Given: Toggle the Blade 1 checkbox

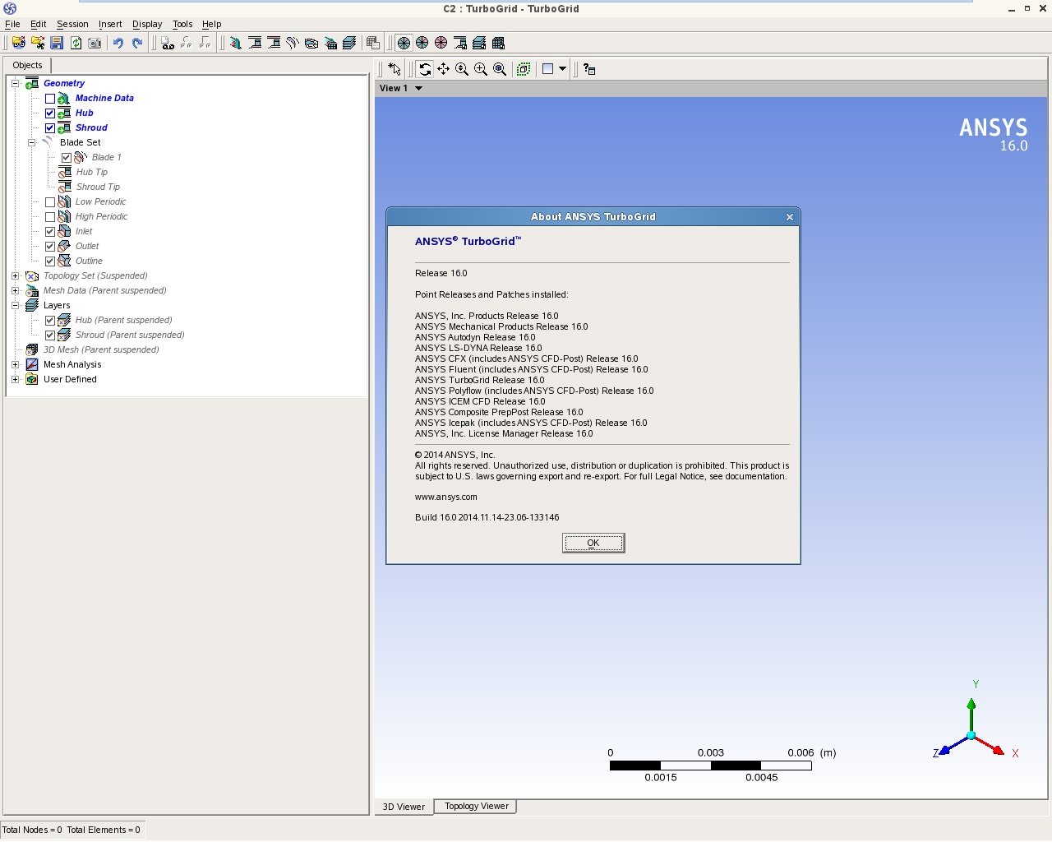Looking at the screenshot, I should [x=67, y=158].
